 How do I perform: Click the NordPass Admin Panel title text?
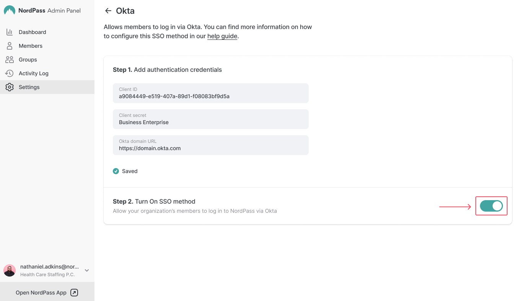[50, 11]
